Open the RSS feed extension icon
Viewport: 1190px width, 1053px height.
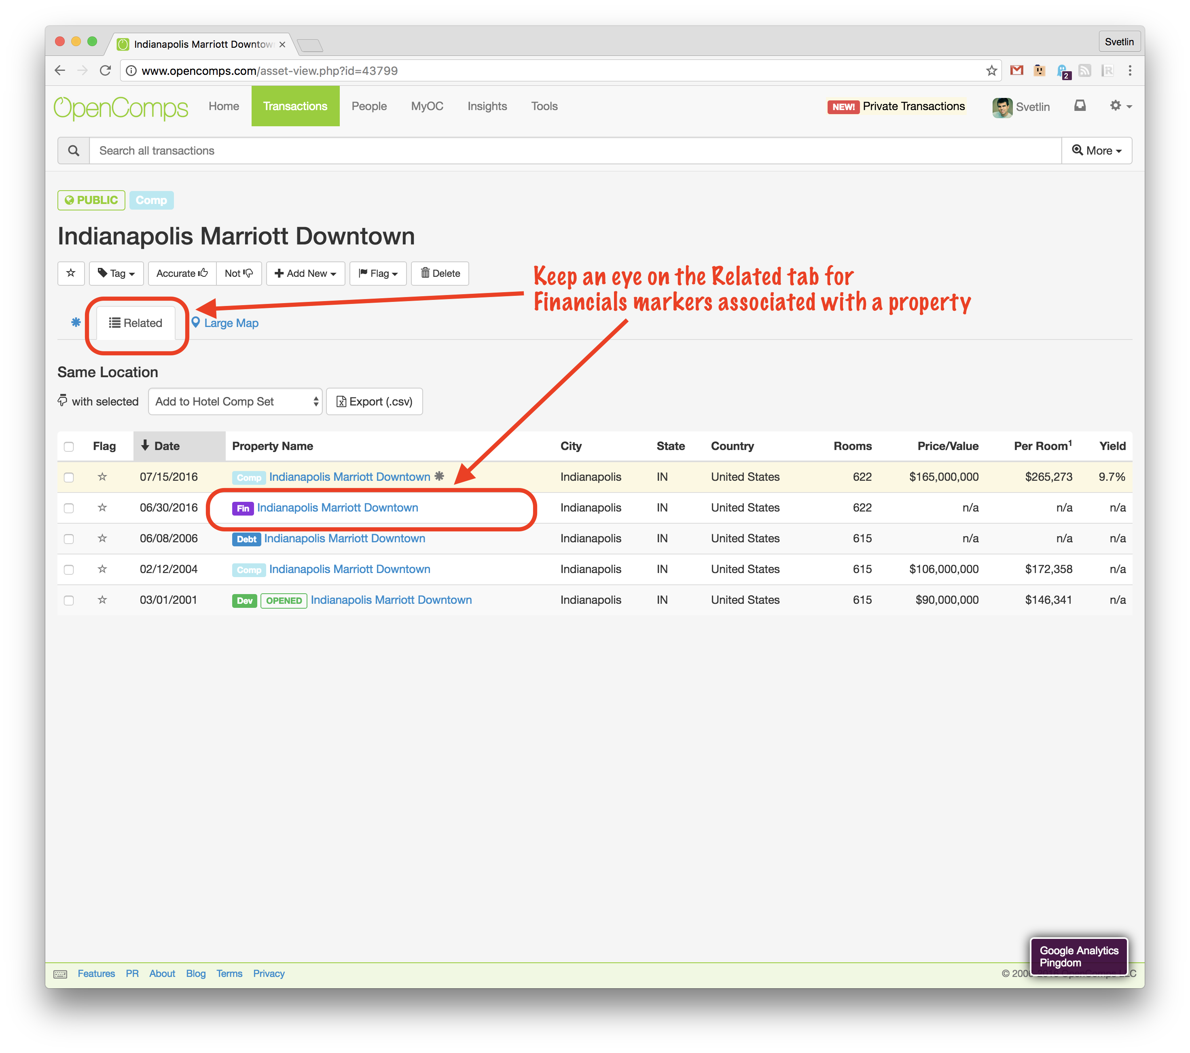[1084, 70]
